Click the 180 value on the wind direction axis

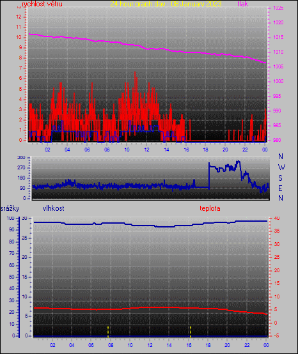[x=21, y=178]
